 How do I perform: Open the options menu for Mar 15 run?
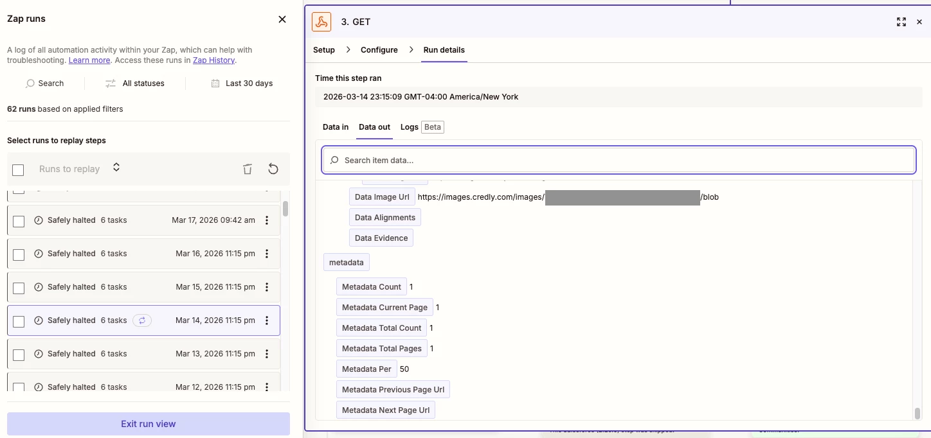point(267,287)
